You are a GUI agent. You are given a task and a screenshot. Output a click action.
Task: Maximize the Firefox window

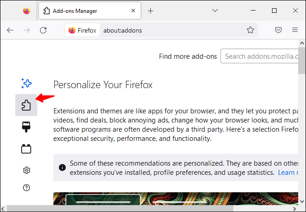click(274, 11)
